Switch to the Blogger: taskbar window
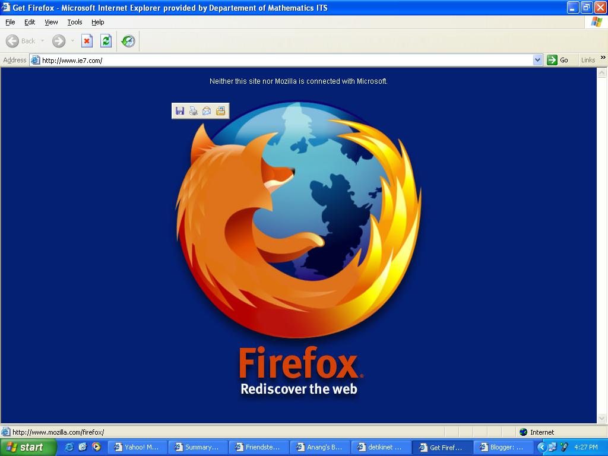The image size is (608, 456). (x=503, y=448)
